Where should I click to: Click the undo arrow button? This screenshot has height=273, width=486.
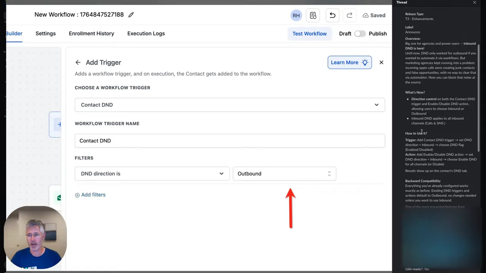(332, 16)
